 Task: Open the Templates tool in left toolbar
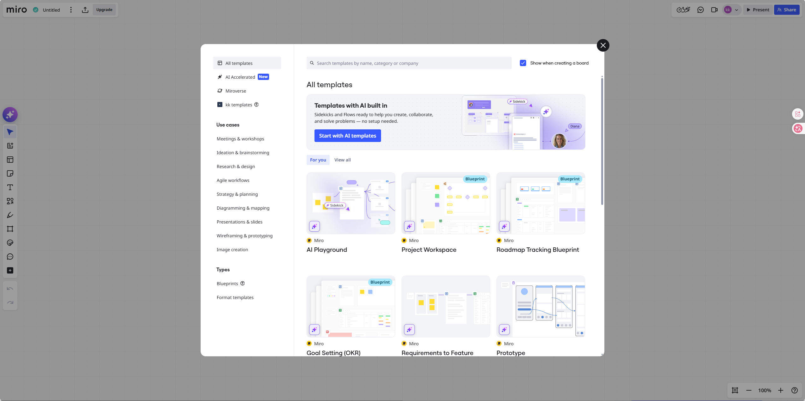[x=10, y=160]
